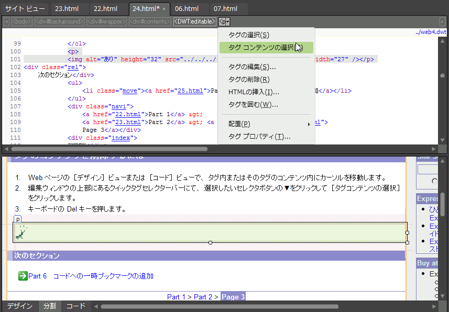Choose タグの削除(R) from the menu

click(249, 80)
